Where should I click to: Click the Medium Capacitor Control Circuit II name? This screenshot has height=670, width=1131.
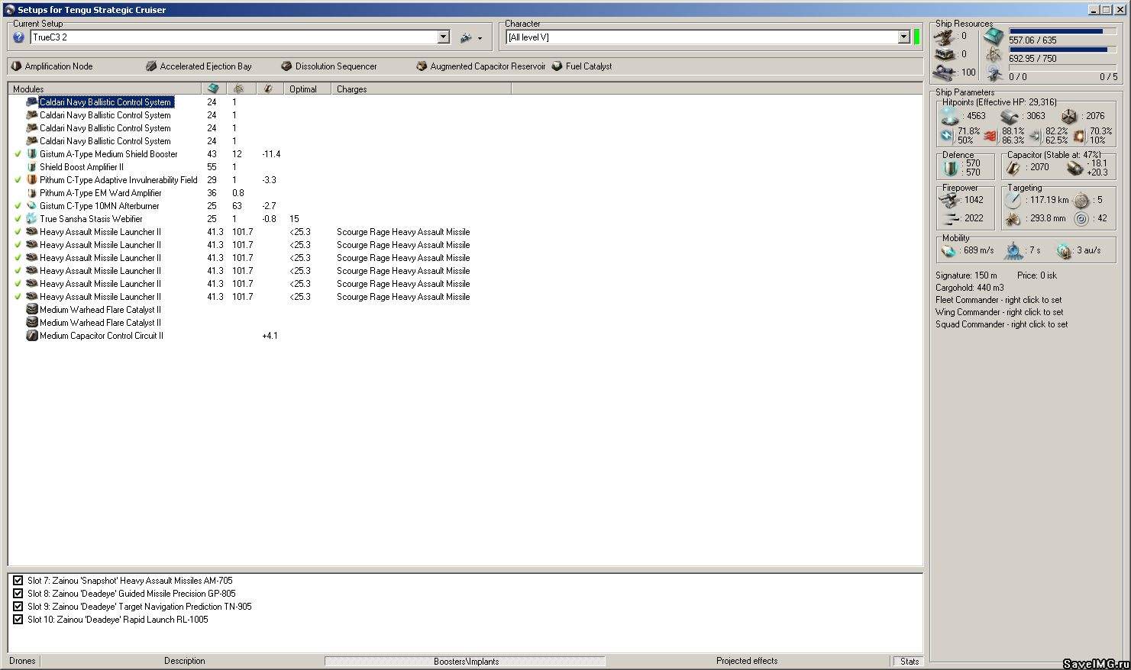(x=101, y=336)
